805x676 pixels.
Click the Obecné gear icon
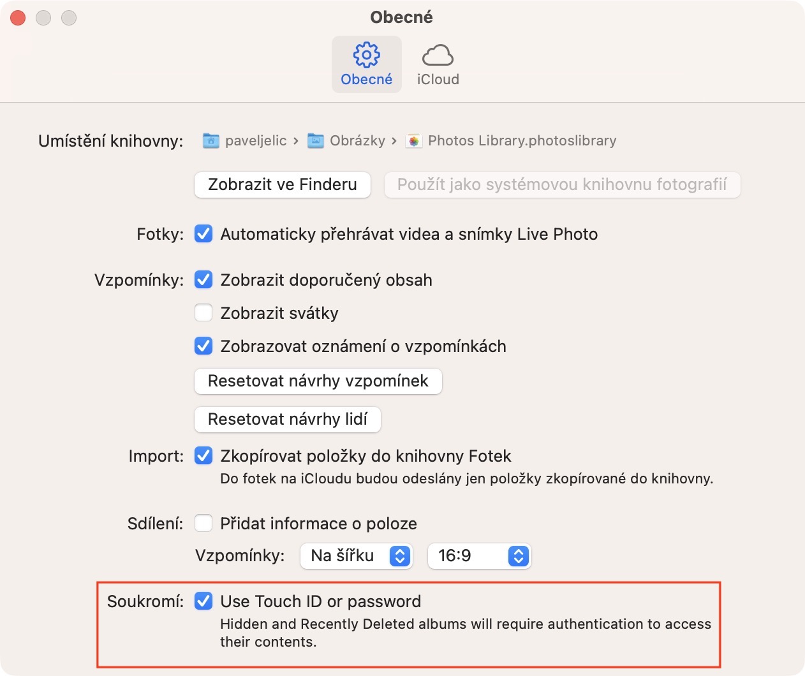[366, 55]
